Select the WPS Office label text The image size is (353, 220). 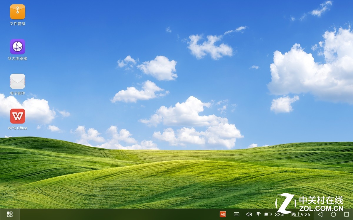[18, 128]
